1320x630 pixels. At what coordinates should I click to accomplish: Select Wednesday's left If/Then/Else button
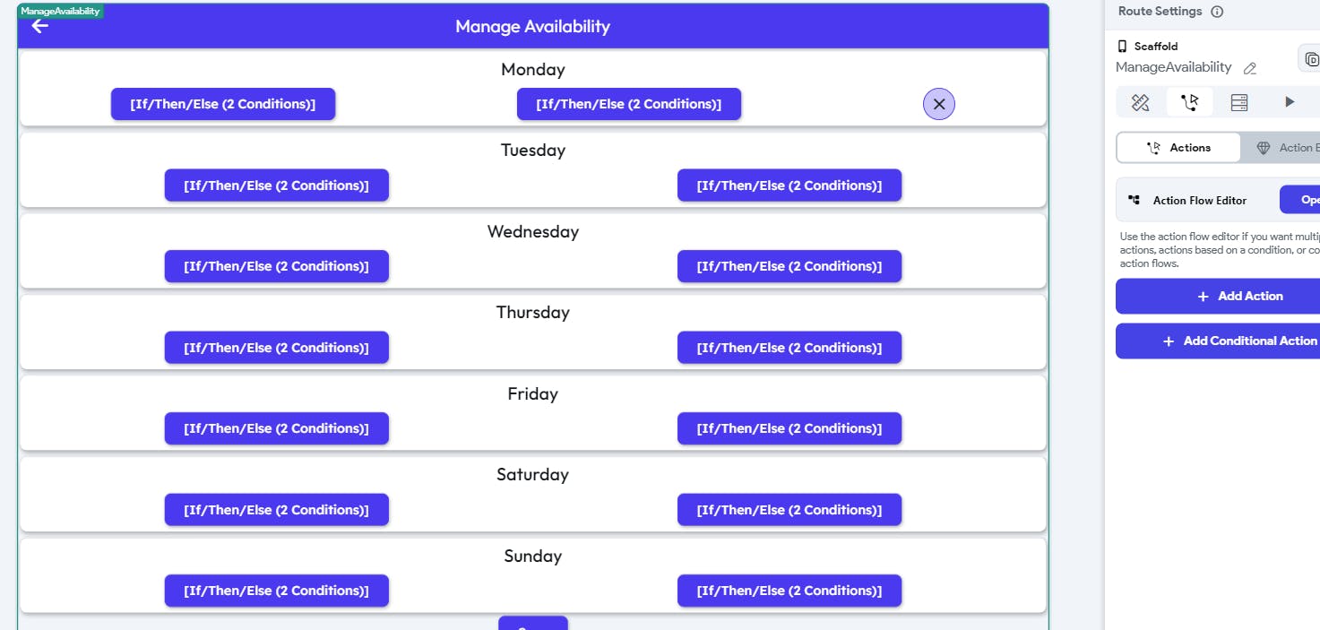click(277, 266)
